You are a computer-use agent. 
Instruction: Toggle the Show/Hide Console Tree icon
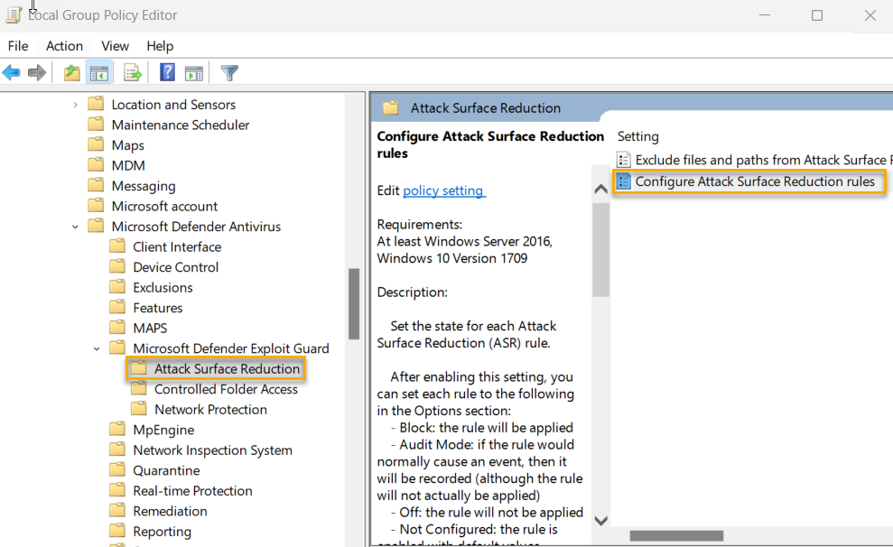click(x=98, y=72)
